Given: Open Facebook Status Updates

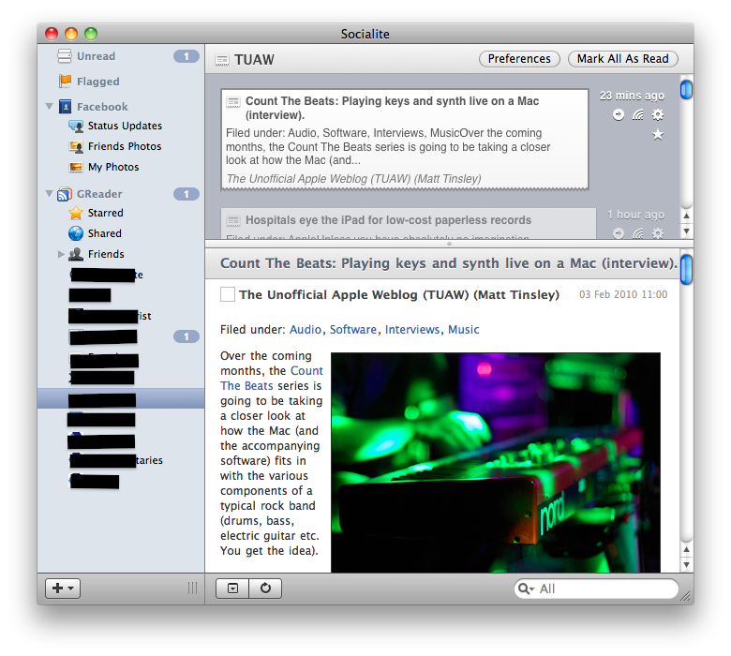Looking at the screenshot, I should 125,126.
